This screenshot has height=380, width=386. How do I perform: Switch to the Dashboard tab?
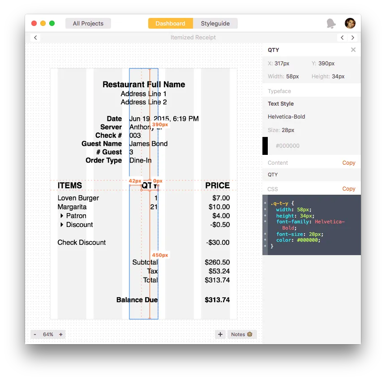170,23
